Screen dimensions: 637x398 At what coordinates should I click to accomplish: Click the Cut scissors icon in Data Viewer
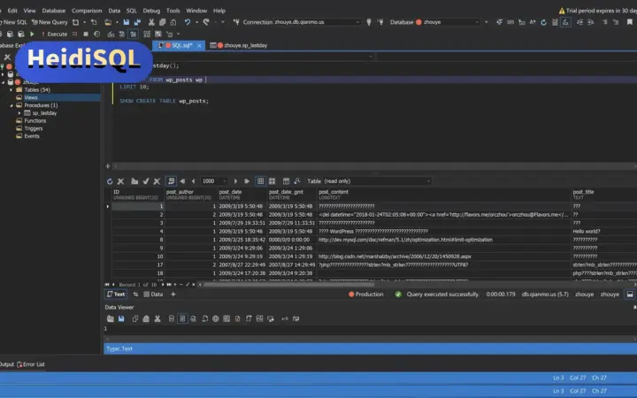pyautogui.click(x=157, y=318)
